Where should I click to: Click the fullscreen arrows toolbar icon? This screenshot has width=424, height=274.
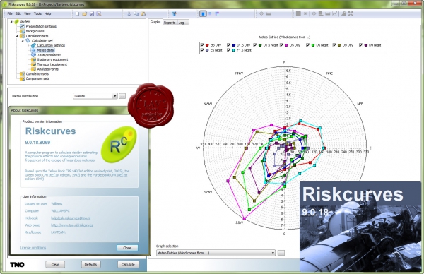click(x=351, y=13)
